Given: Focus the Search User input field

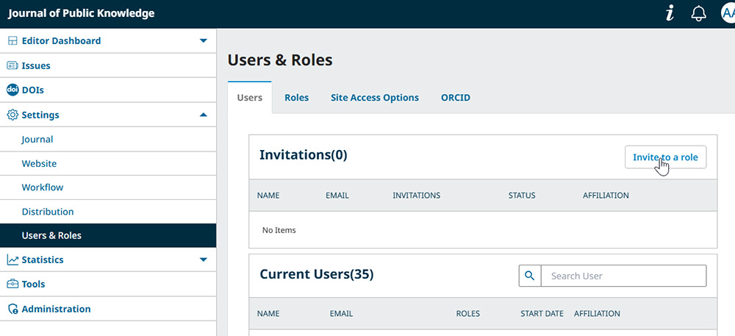Looking at the screenshot, I should click(623, 276).
